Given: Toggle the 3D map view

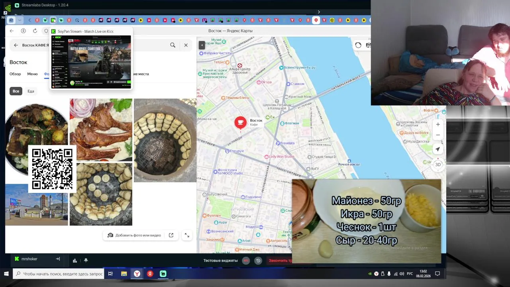Looking at the screenshot, I should coord(437,164).
